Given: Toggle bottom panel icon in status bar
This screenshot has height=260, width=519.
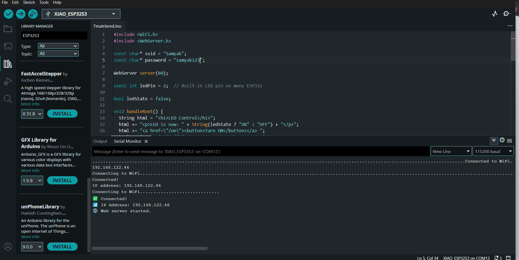Looking at the screenshot, I should (x=508, y=258).
